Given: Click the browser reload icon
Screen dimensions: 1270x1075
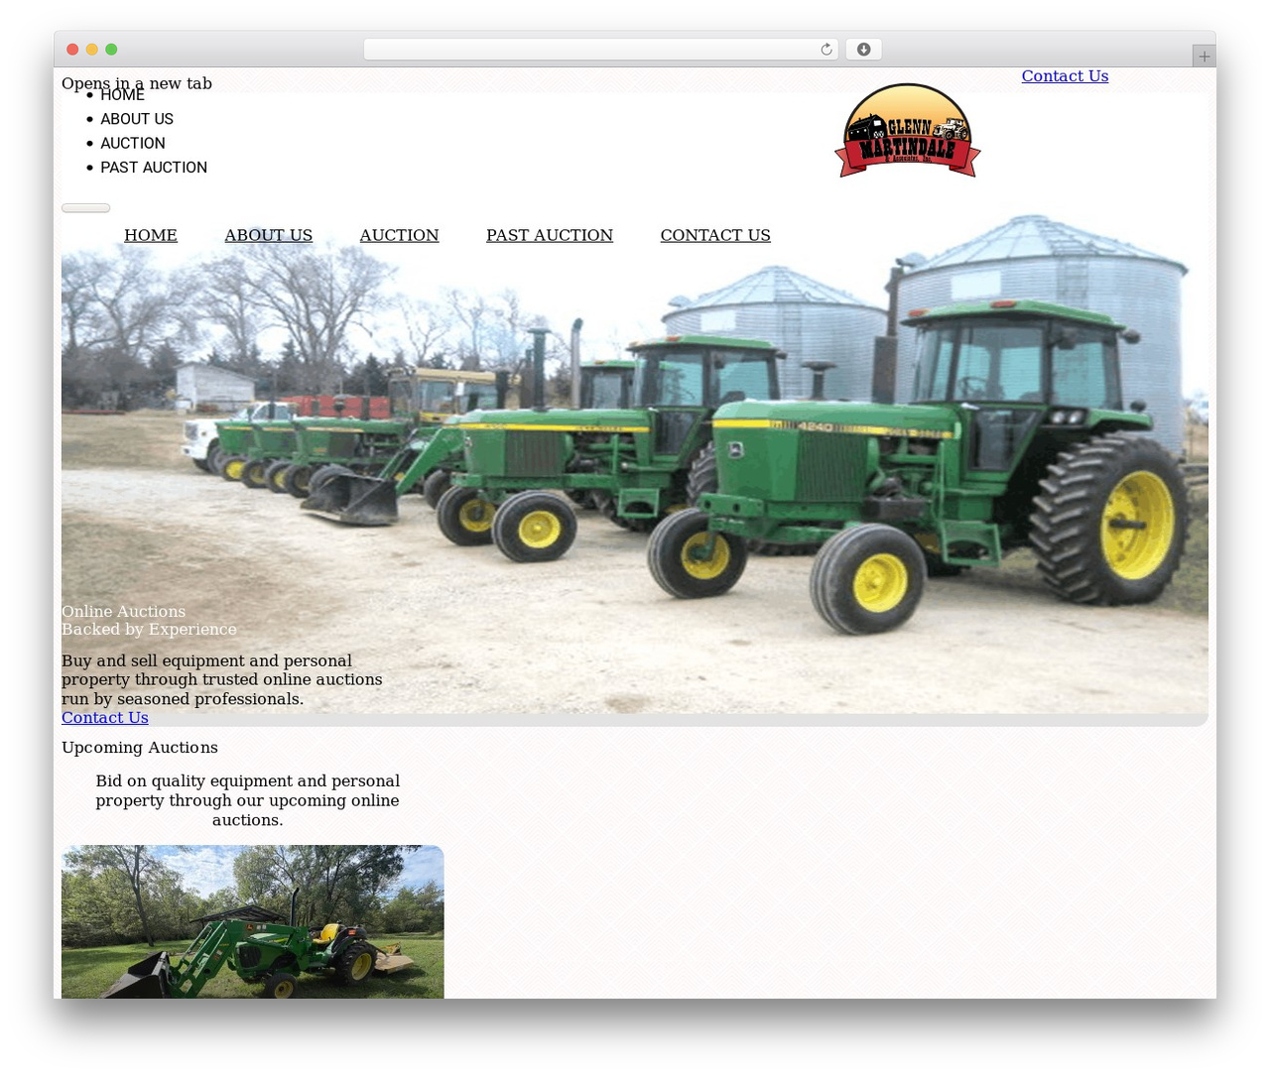Looking at the screenshot, I should [825, 50].
